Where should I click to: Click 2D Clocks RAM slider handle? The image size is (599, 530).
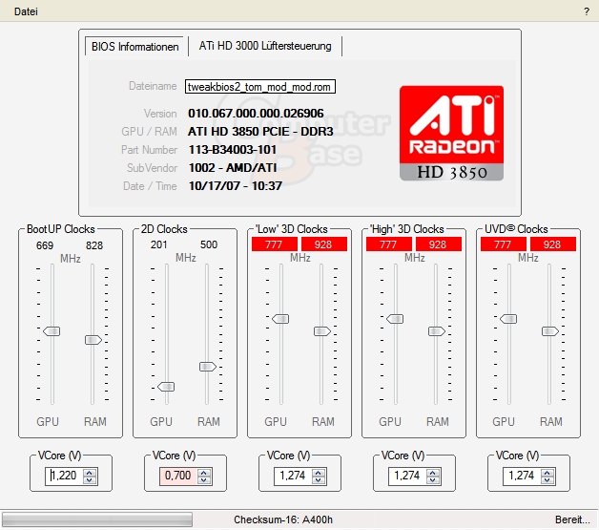click(208, 367)
